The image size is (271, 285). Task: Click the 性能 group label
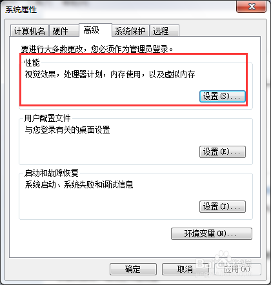tap(32, 63)
